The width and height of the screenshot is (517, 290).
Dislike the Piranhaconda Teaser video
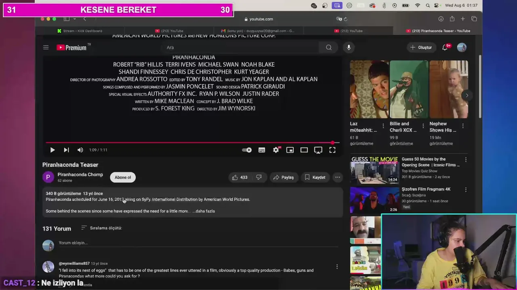[259, 177]
